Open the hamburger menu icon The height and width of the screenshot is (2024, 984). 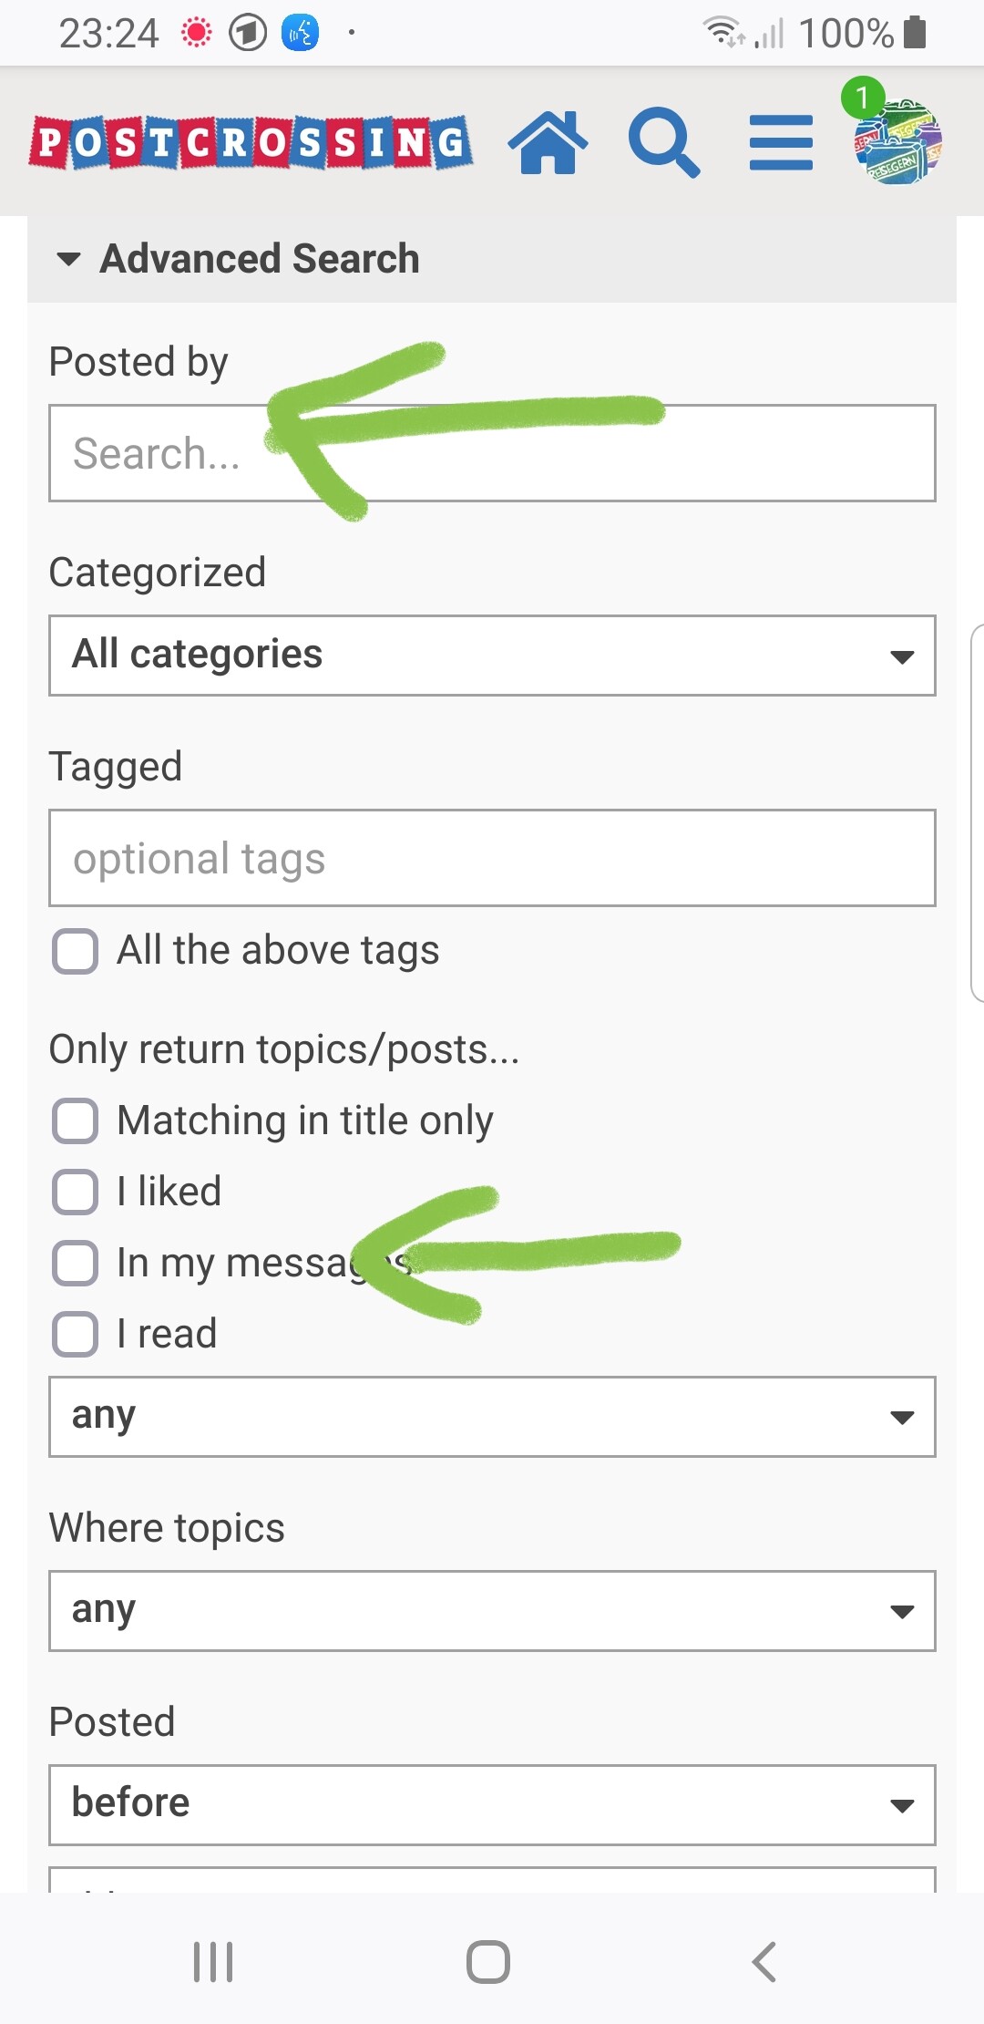[x=781, y=142]
